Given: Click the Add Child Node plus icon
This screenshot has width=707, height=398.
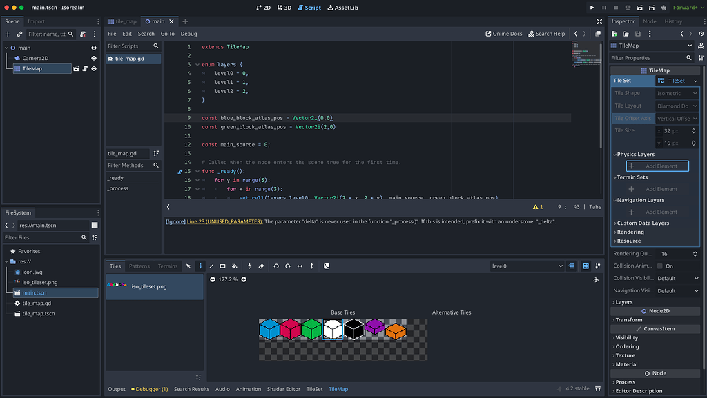Looking at the screenshot, I should (8, 34).
